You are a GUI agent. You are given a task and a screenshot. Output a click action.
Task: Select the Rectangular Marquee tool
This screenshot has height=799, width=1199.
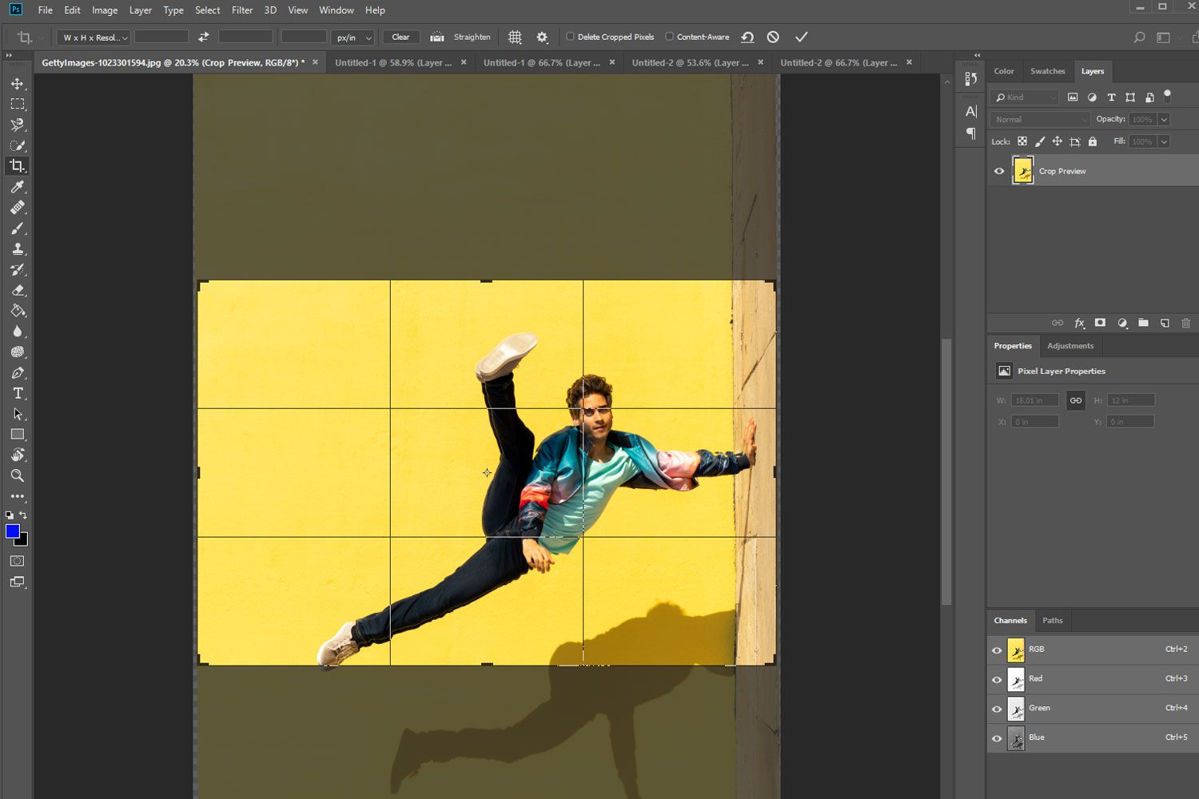pos(17,104)
